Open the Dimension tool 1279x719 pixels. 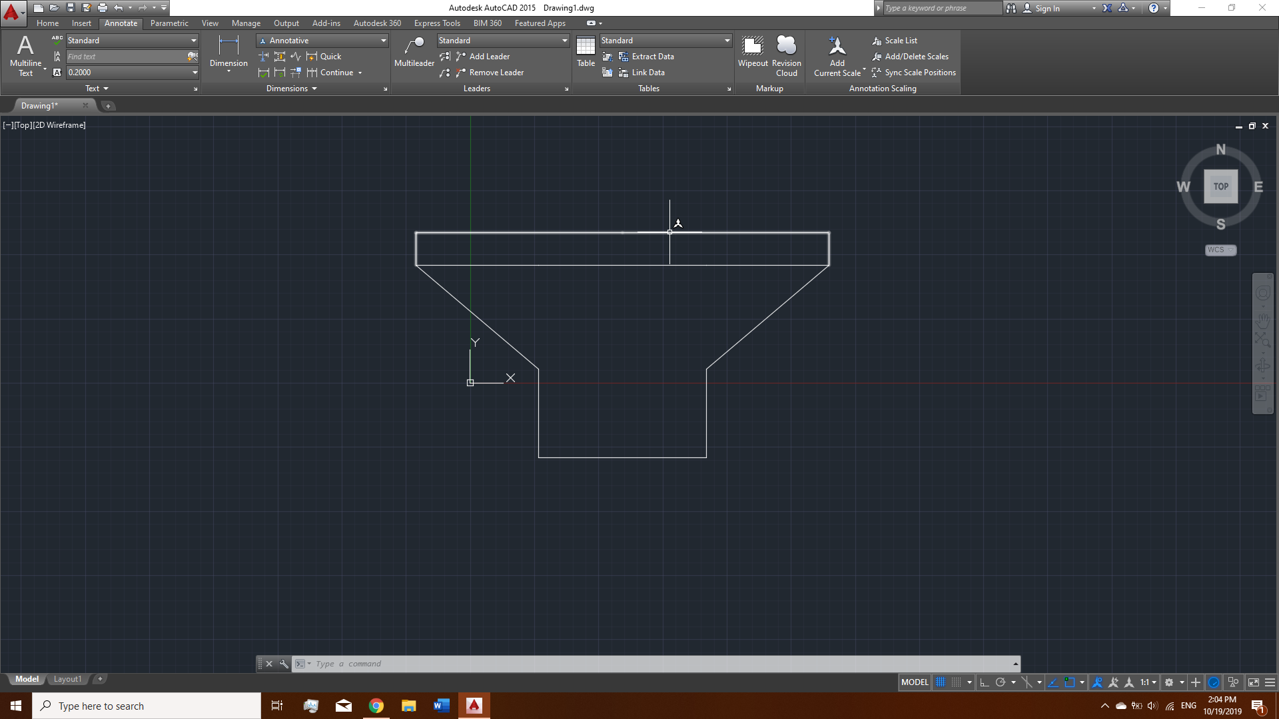228,53
